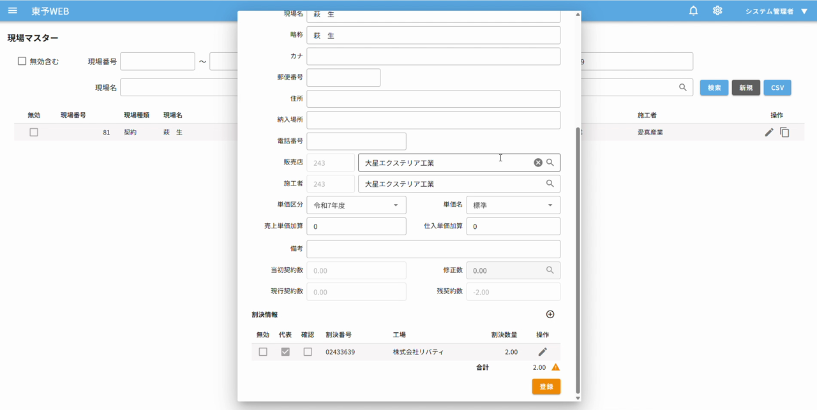Screen dimensions: 817x410
Task: Toggle the 確認 checkbox in row 02433639
Action: point(308,352)
